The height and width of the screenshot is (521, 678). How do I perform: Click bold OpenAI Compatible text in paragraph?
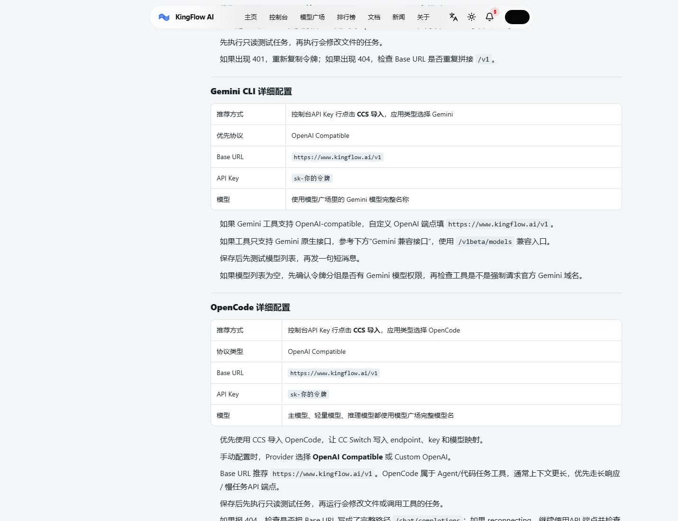pyautogui.click(x=348, y=457)
